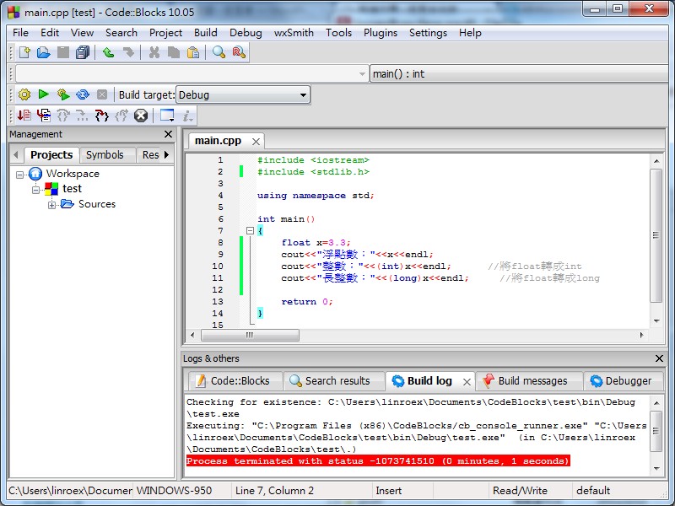
Task: Abort build gray X icon
Action: click(102, 94)
